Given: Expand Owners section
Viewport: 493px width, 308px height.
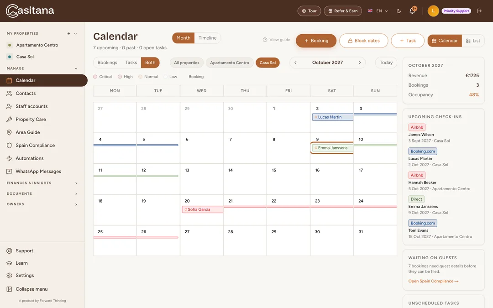Looking at the screenshot, I should [x=42, y=204].
